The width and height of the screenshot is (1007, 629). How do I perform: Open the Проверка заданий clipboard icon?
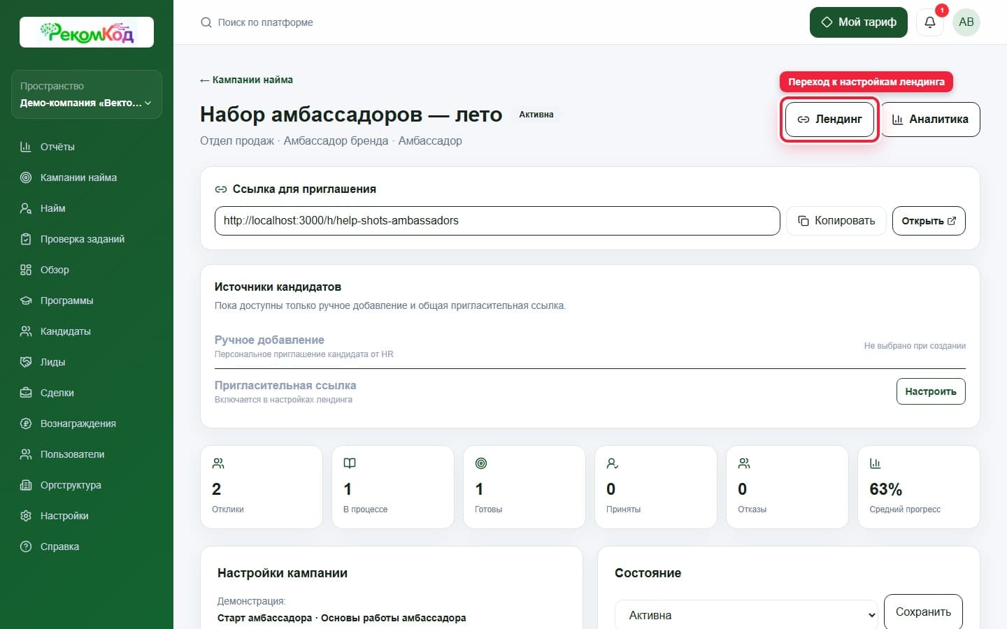point(26,239)
